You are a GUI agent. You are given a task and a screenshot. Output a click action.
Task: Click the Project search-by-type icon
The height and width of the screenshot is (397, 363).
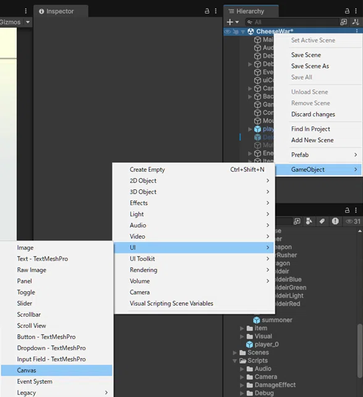pos(309,221)
